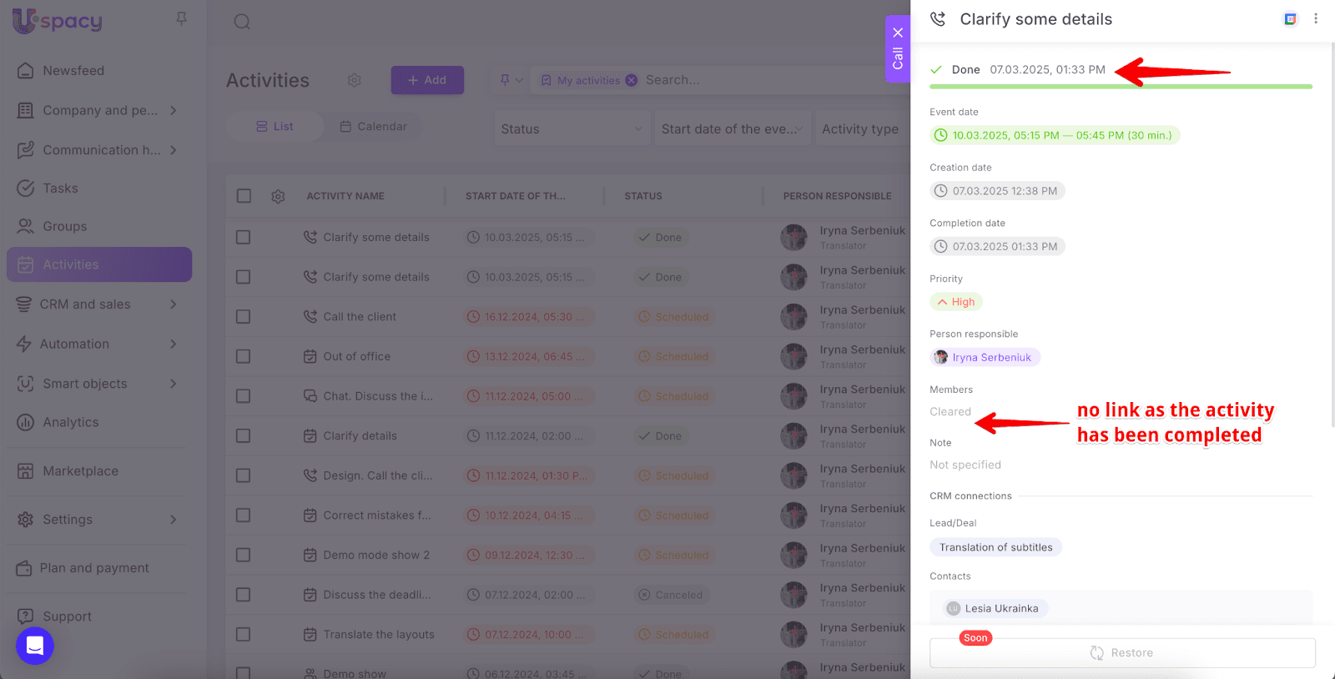Viewport: 1335px width, 679px height.
Task: Go to Tasks in the sidebar
Action: (60, 189)
